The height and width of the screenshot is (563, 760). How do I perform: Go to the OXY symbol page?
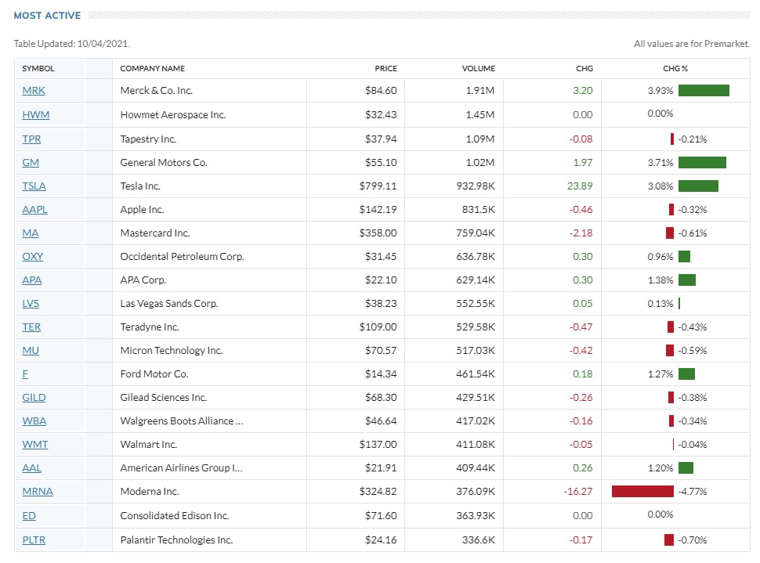[x=32, y=257]
